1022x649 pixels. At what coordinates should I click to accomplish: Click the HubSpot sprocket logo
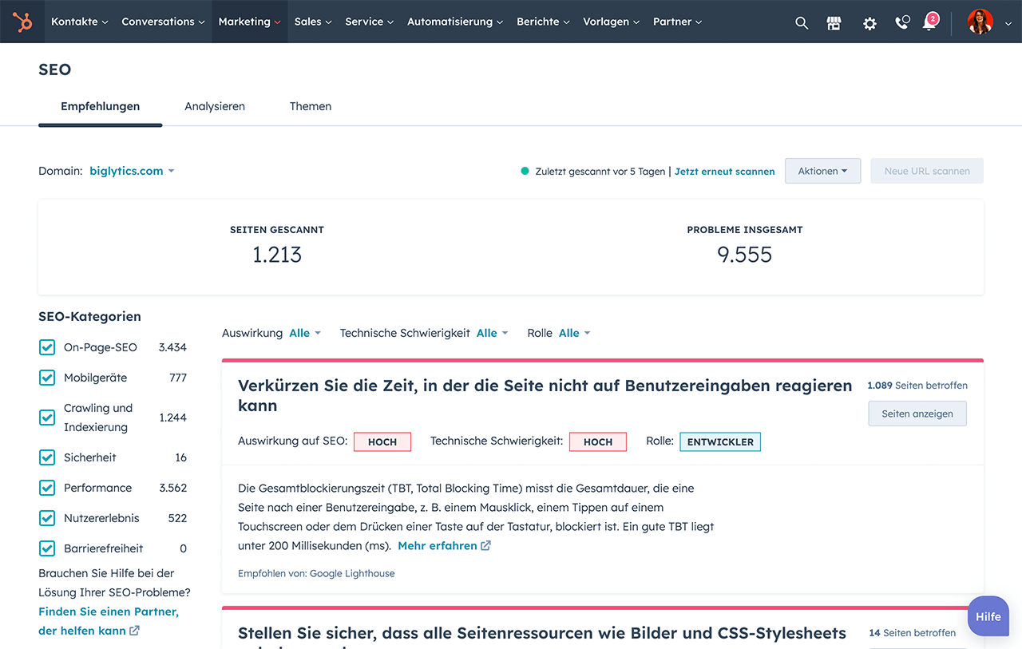pos(22,22)
